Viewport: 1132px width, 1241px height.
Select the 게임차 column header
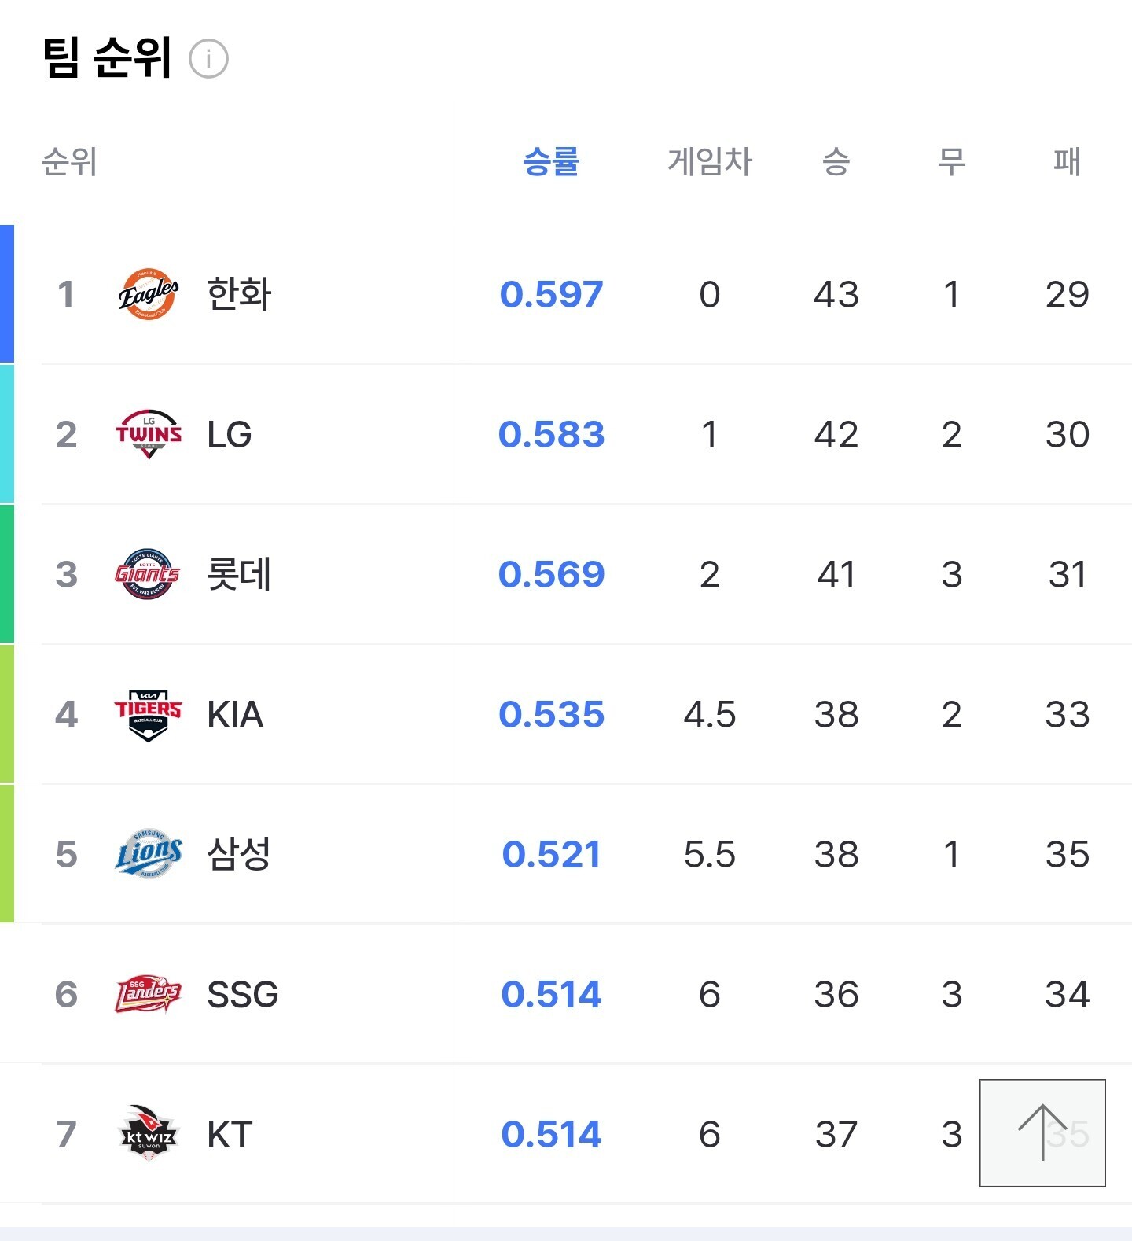[x=709, y=162]
